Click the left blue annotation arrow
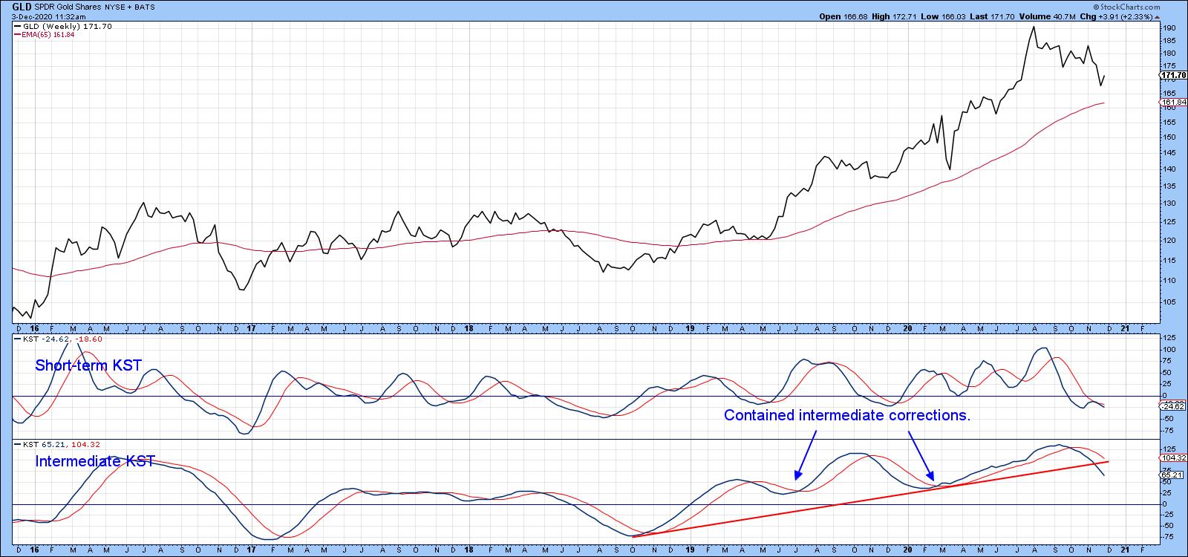This screenshot has width=1188, height=557. point(806,453)
